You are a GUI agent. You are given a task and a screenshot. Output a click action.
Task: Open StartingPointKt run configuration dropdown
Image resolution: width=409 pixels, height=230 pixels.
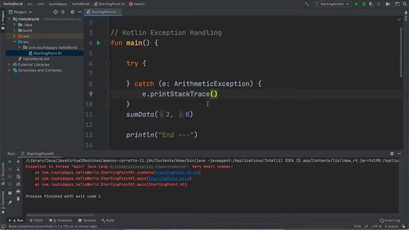click(x=332, y=4)
